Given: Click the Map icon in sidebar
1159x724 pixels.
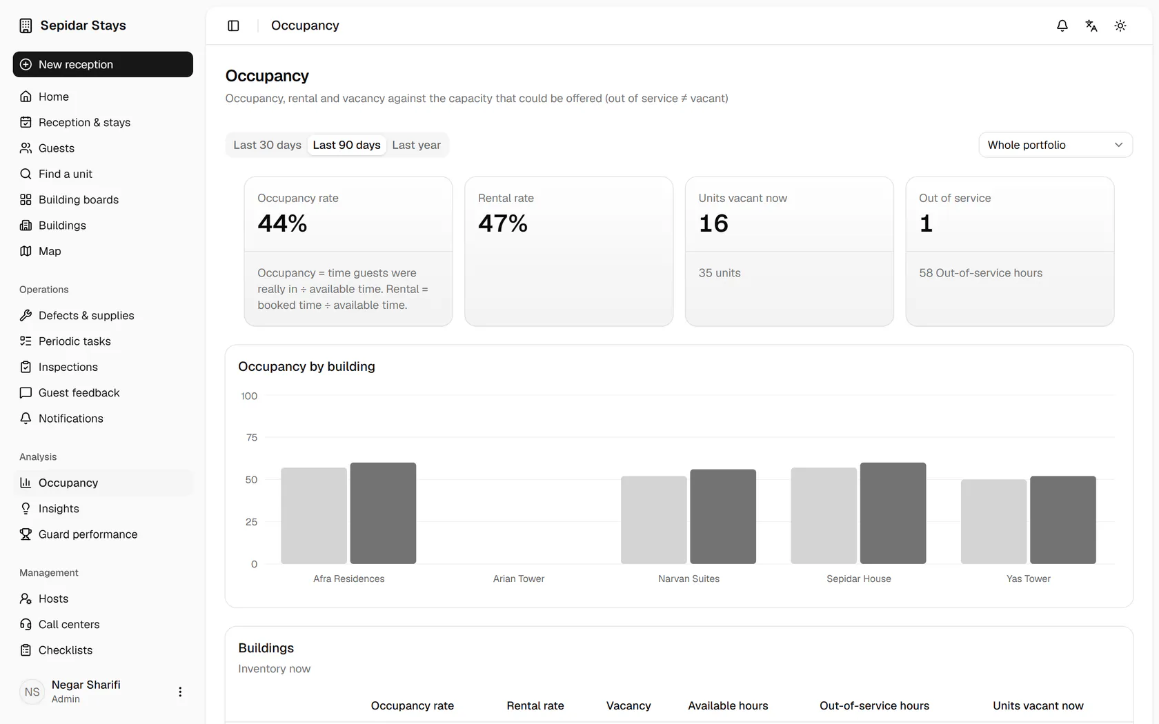Looking at the screenshot, I should pos(26,251).
